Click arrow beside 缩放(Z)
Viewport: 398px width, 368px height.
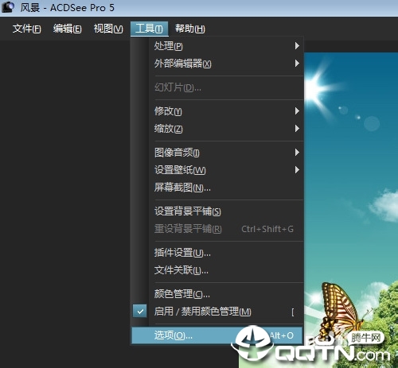[297, 129]
